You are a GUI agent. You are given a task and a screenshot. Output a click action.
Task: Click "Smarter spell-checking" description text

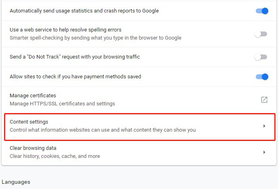point(95,38)
